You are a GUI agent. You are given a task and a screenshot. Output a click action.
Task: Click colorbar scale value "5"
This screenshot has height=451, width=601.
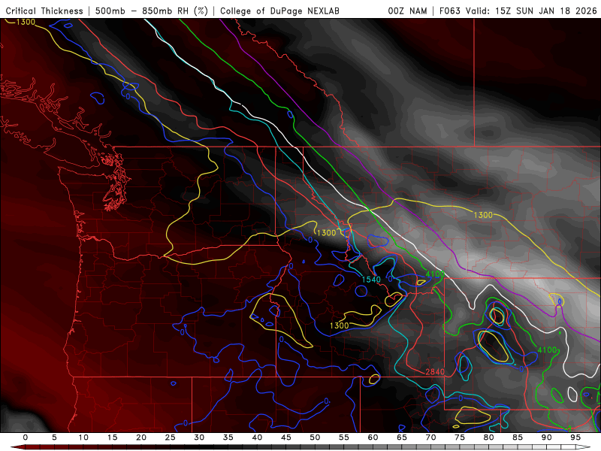point(54,437)
